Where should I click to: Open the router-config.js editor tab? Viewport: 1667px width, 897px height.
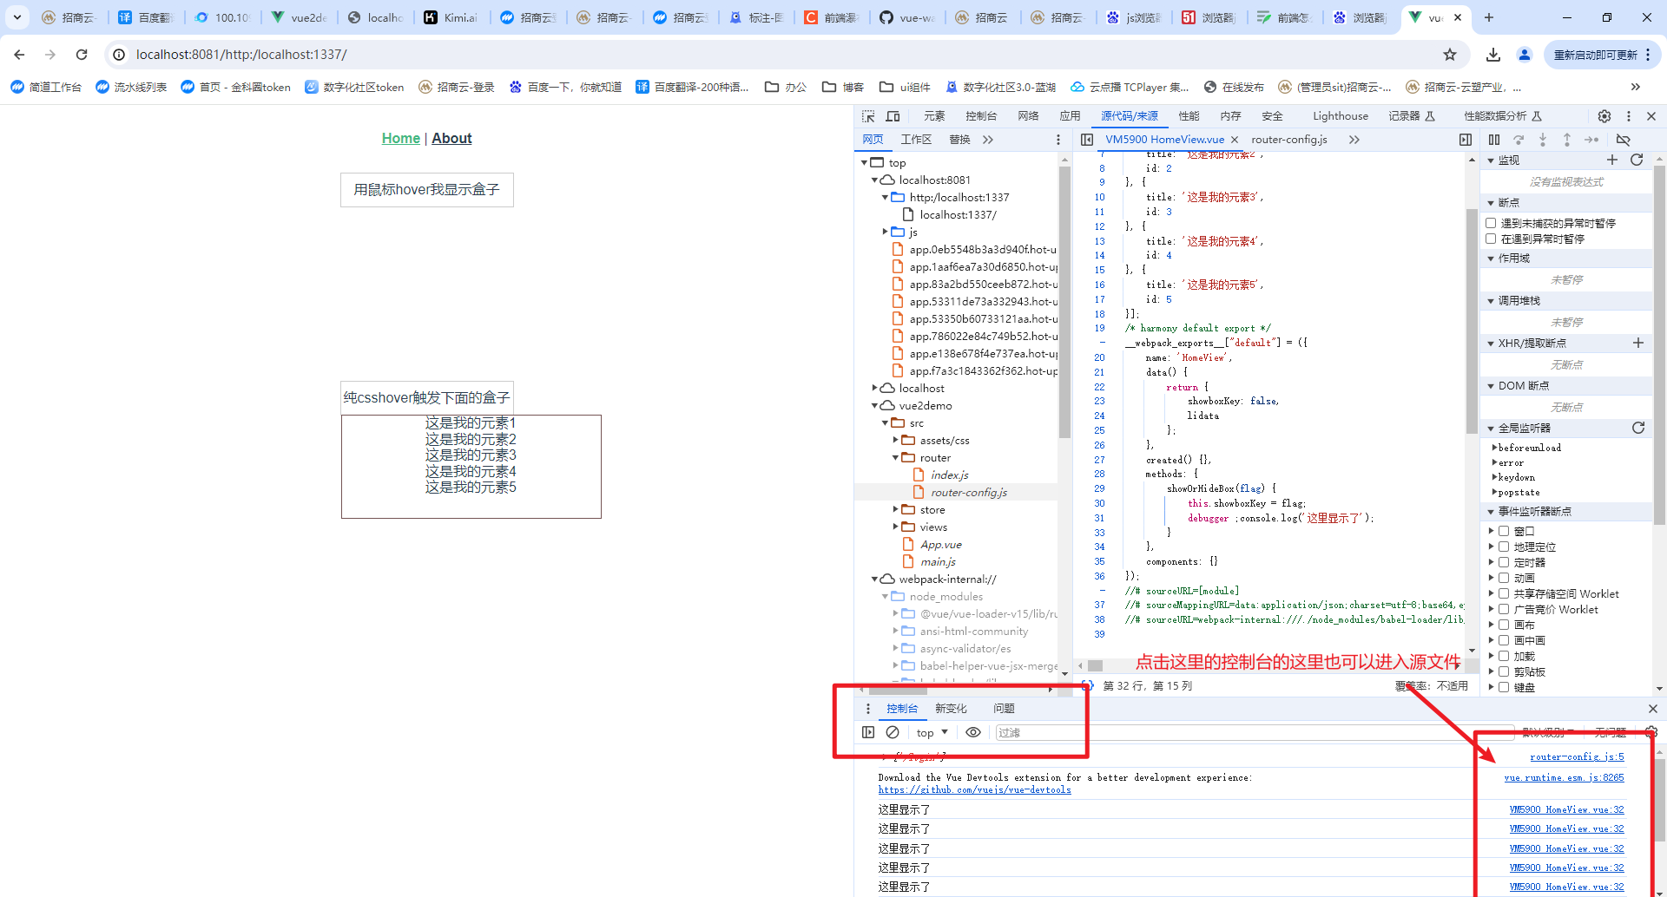(x=1288, y=140)
